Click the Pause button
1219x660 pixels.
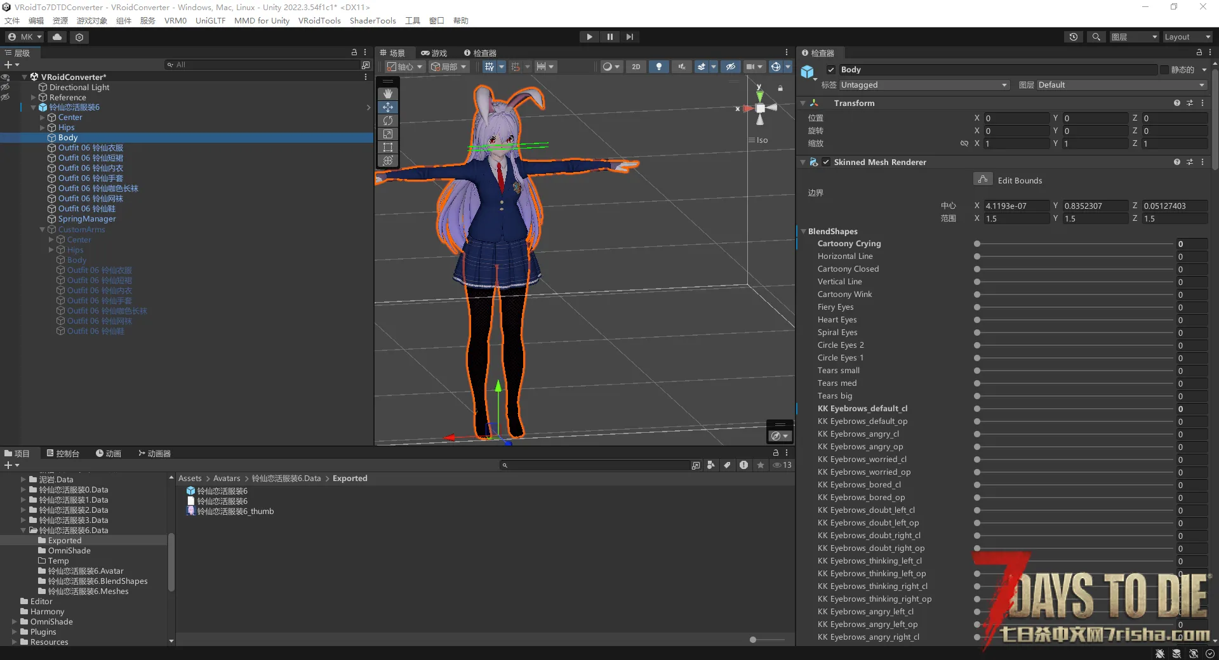click(609, 37)
